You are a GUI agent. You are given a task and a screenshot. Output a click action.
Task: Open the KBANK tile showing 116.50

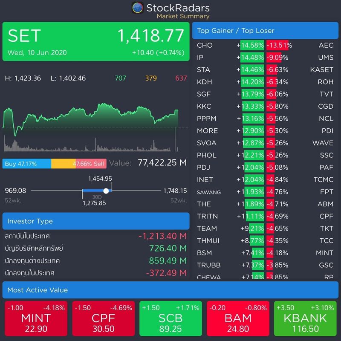click(306, 317)
